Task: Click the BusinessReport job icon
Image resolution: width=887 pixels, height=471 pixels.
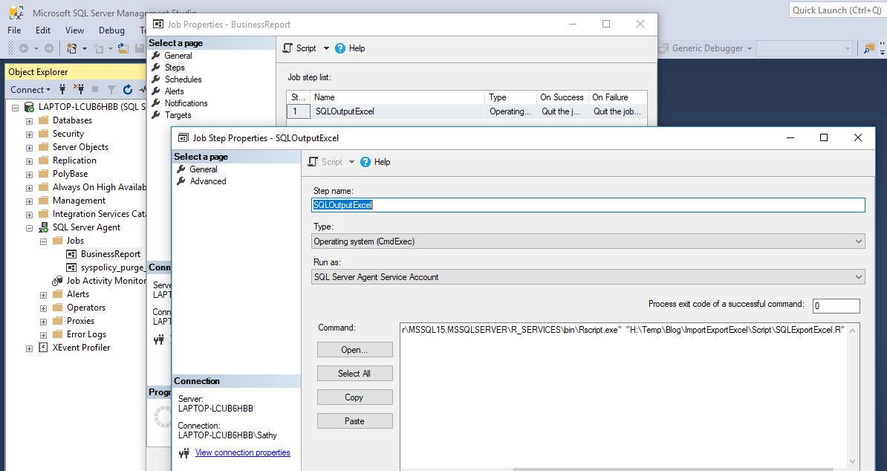Action: [x=71, y=254]
